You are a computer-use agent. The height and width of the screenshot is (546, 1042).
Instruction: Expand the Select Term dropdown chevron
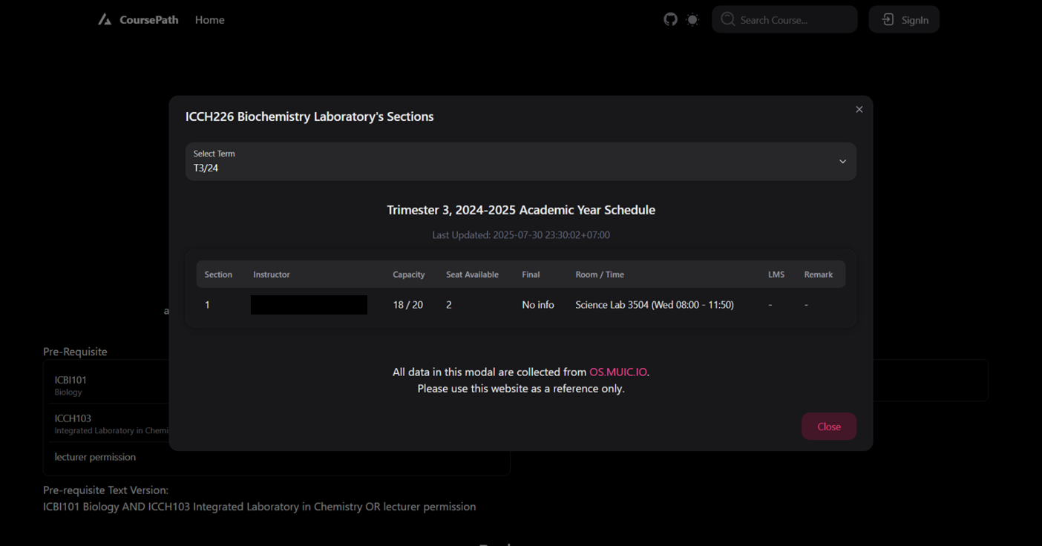pos(842,162)
